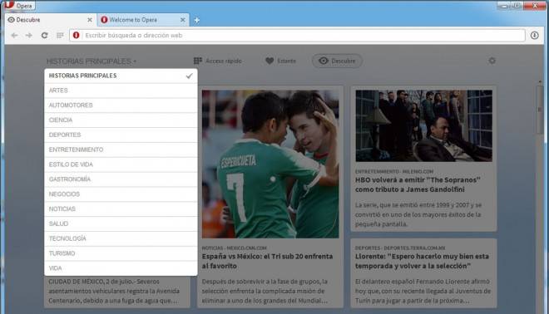
Task: Click El delantero español Fernando Llorente summary
Action: (423, 291)
